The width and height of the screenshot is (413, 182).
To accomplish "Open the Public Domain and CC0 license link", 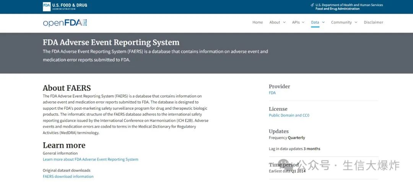I will [x=289, y=115].
